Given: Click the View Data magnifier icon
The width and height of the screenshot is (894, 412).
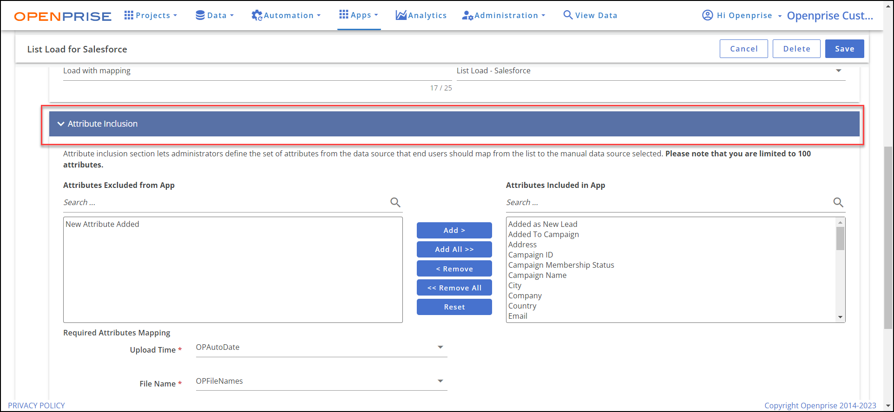Looking at the screenshot, I should pos(568,15).
